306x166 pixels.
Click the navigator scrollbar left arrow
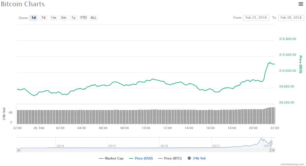[x=19, y=150]
